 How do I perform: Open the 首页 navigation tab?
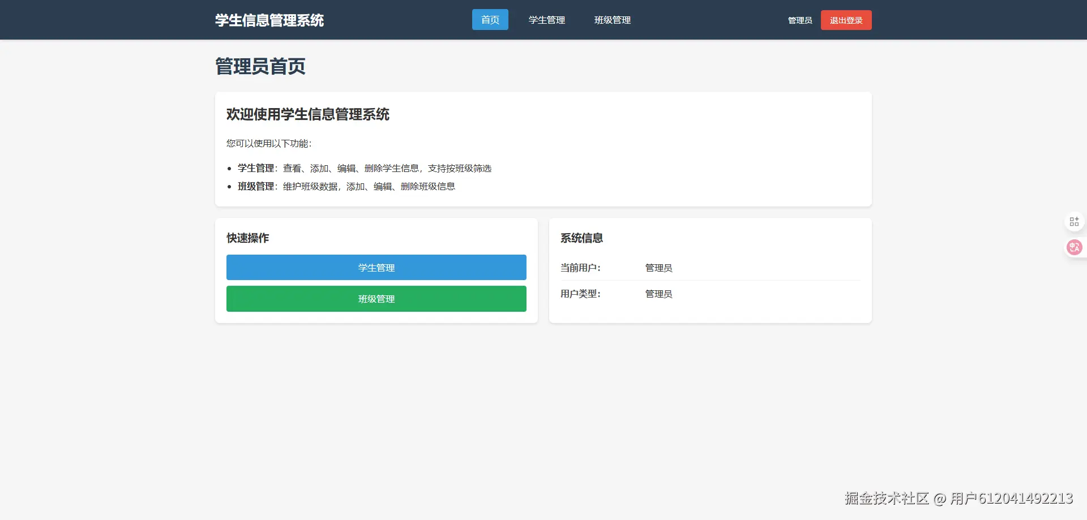point(490,20)
